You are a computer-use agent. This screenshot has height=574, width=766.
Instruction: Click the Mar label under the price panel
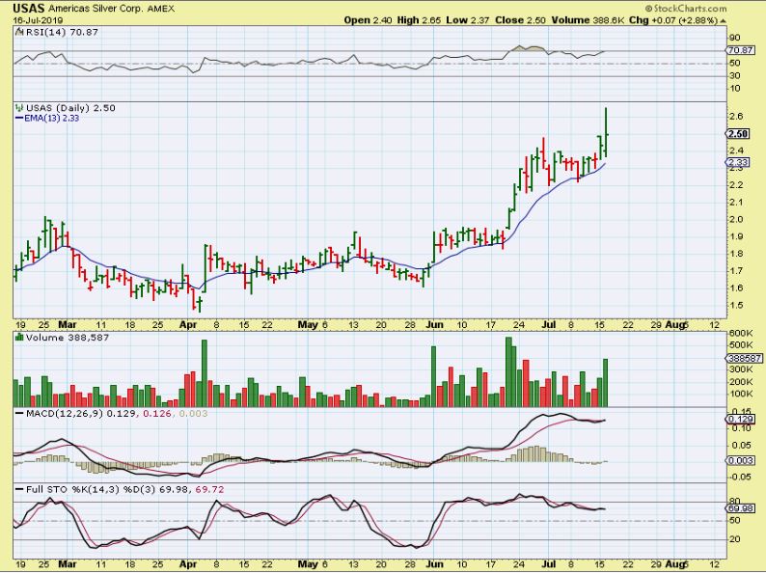(67, 324)
